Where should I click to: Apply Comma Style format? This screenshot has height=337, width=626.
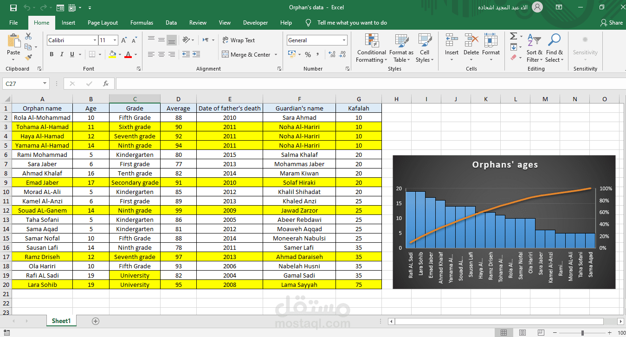click(x=318, y=55)
